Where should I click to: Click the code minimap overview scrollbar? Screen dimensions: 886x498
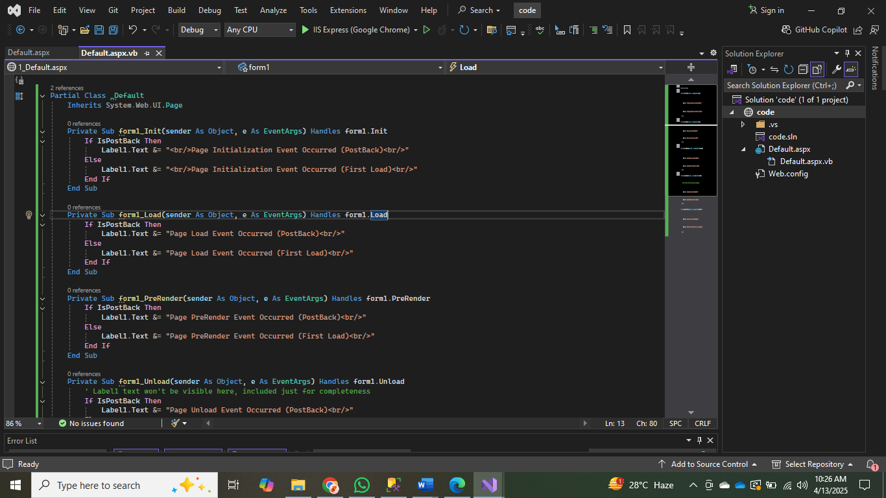[x=691, y=246]
